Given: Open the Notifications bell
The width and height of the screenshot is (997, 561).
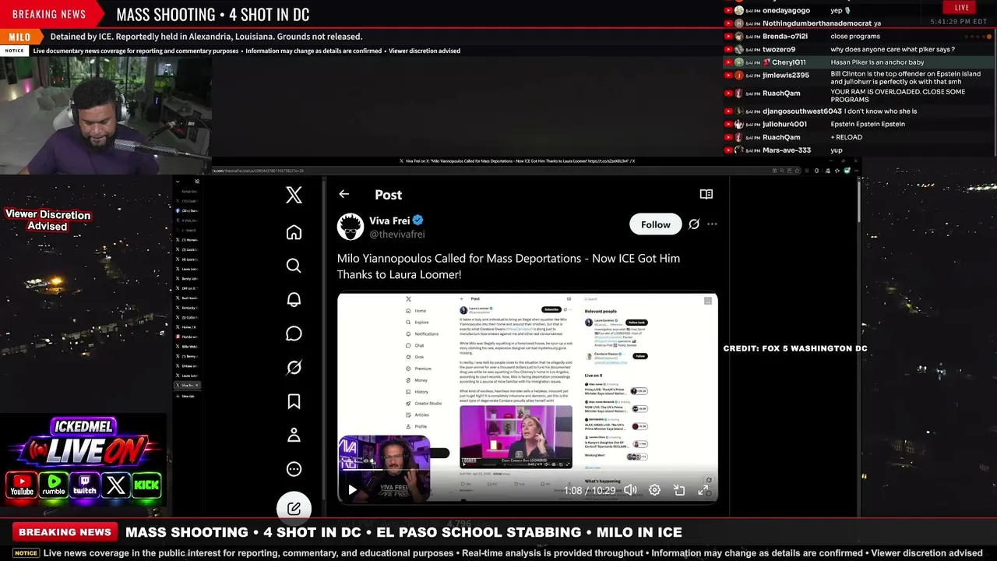Looking at the screenshot, I should (x=294, y=300).
